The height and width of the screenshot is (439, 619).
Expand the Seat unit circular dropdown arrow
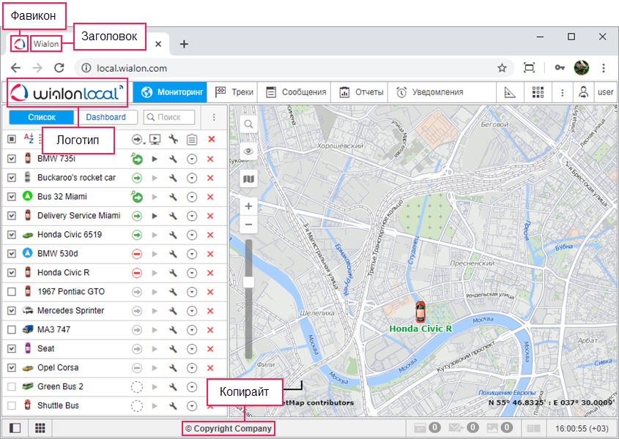click(192, 349)
